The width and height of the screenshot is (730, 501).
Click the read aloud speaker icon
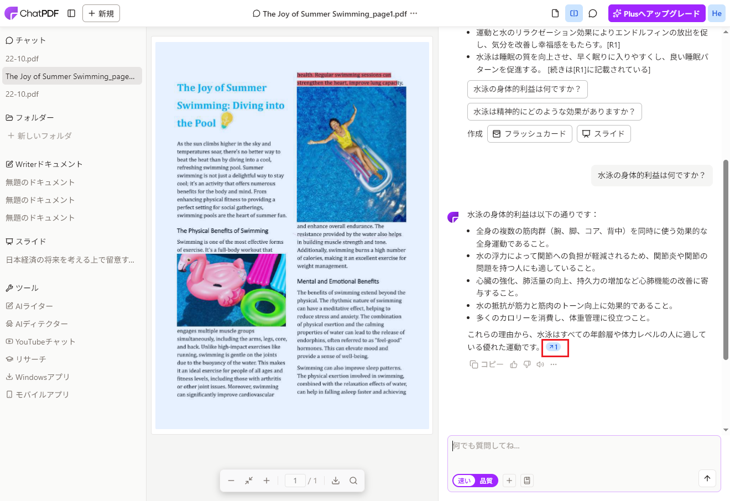click(x=540, y=364)
